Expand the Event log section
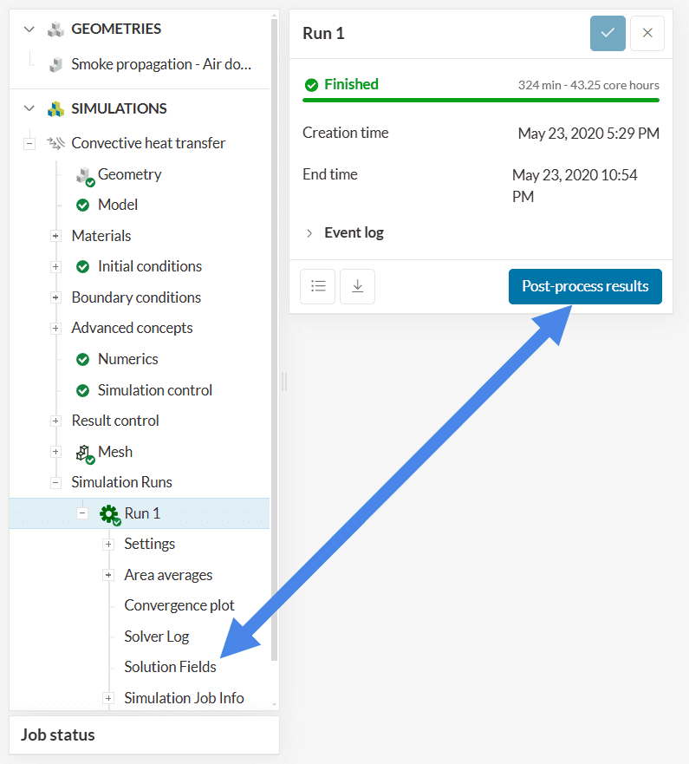The width and height of the screenshot is (689, 764). pos(309,233)
